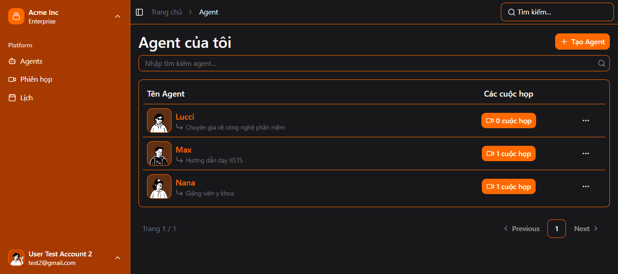Click the user account avatar
Screen dimensions: 618x274
[16, 258]
